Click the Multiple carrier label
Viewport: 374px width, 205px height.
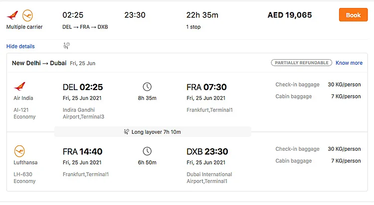coord(24,27)
